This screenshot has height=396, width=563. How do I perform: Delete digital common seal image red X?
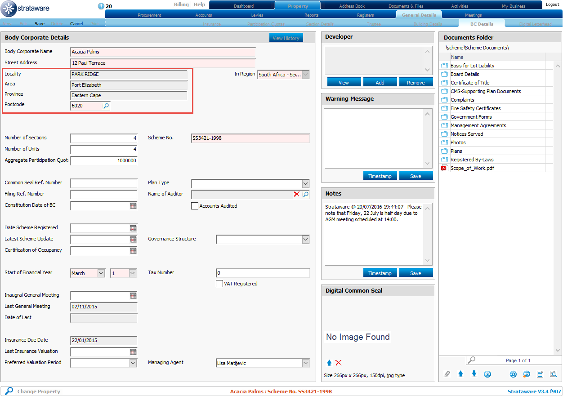point(339,363)
